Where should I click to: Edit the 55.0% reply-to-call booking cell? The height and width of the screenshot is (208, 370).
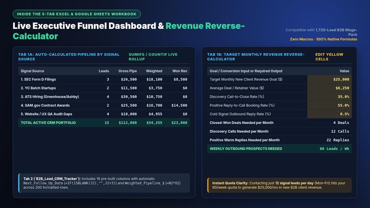(x=329, y=105)
